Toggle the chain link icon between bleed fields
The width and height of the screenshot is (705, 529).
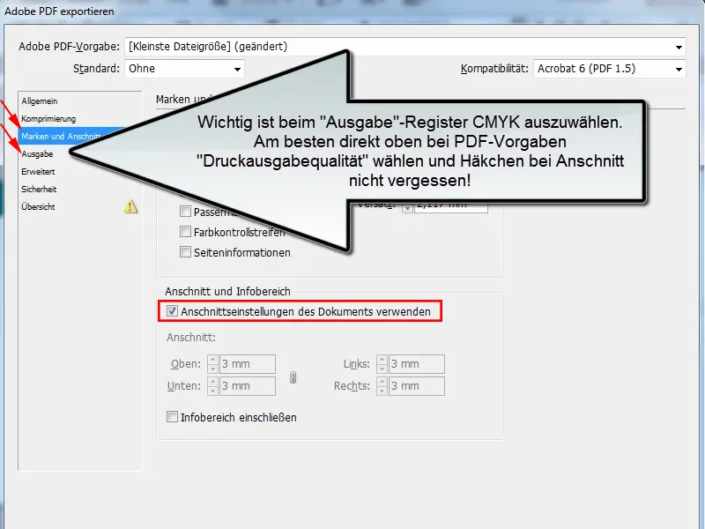coord(293,377)
